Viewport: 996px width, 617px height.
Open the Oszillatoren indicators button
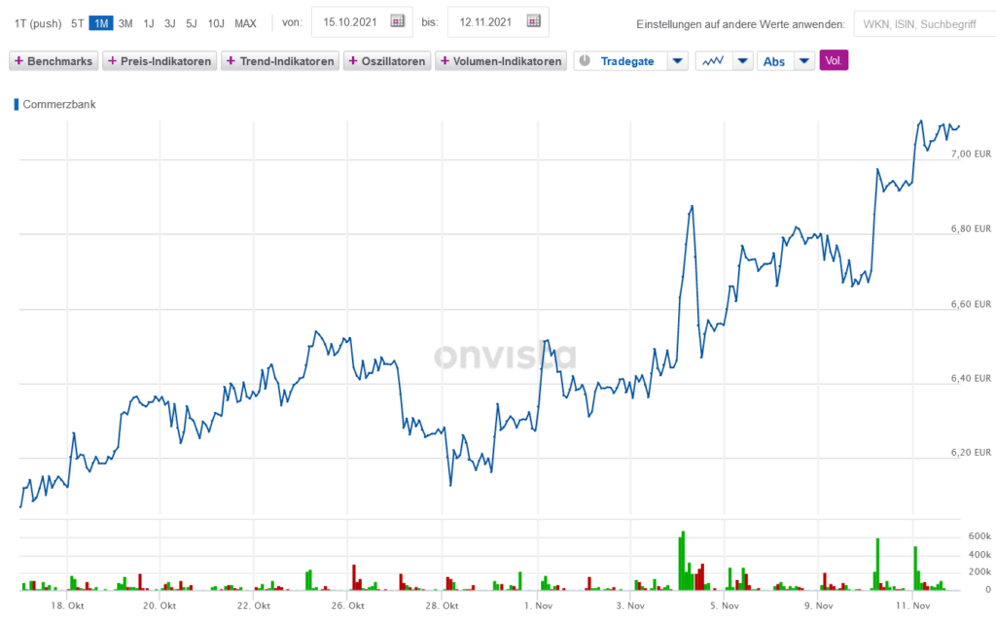pos(386,61)
